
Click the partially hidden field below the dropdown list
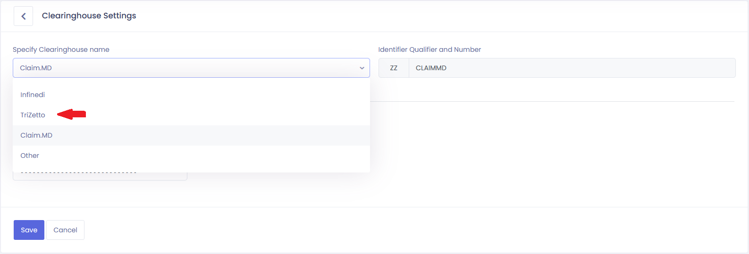pyautogui.click(x=100, y=176)
